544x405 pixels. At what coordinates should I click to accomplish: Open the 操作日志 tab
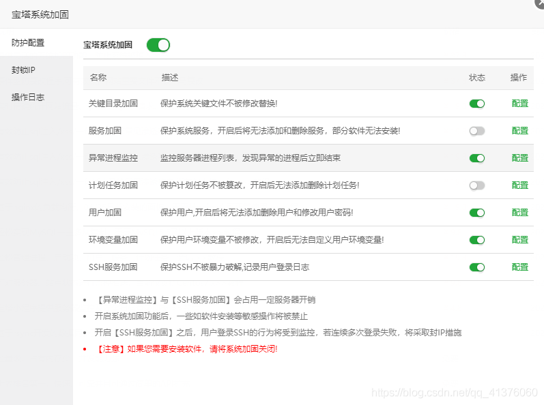click(x=36, y=97)
